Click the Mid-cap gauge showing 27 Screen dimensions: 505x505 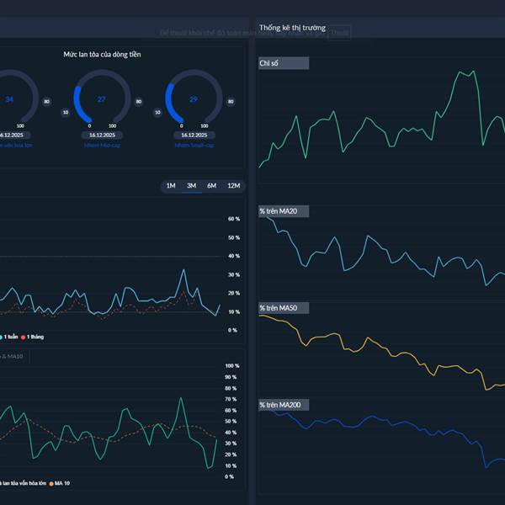102,98
